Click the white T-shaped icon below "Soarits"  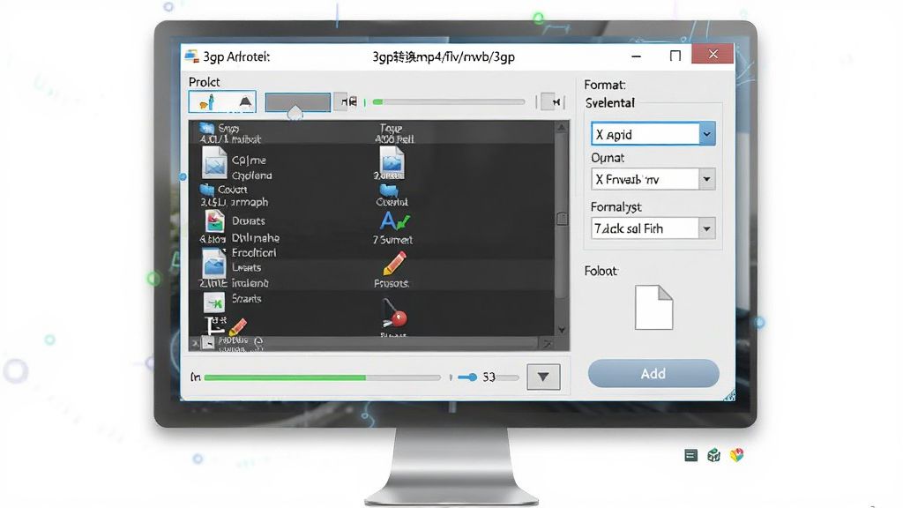(x=215, y=325)
